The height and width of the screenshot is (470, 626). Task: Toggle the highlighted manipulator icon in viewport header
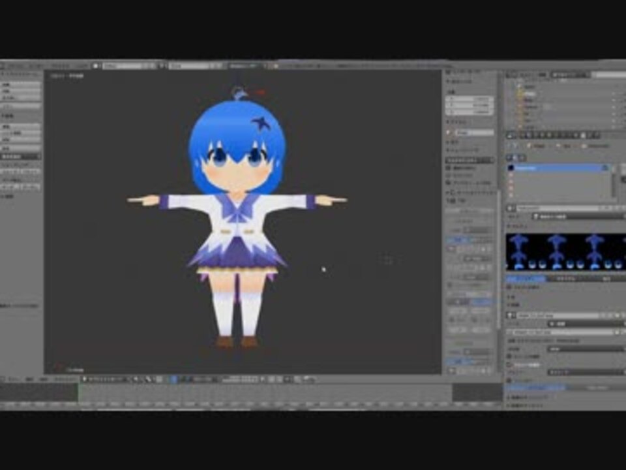173,379
